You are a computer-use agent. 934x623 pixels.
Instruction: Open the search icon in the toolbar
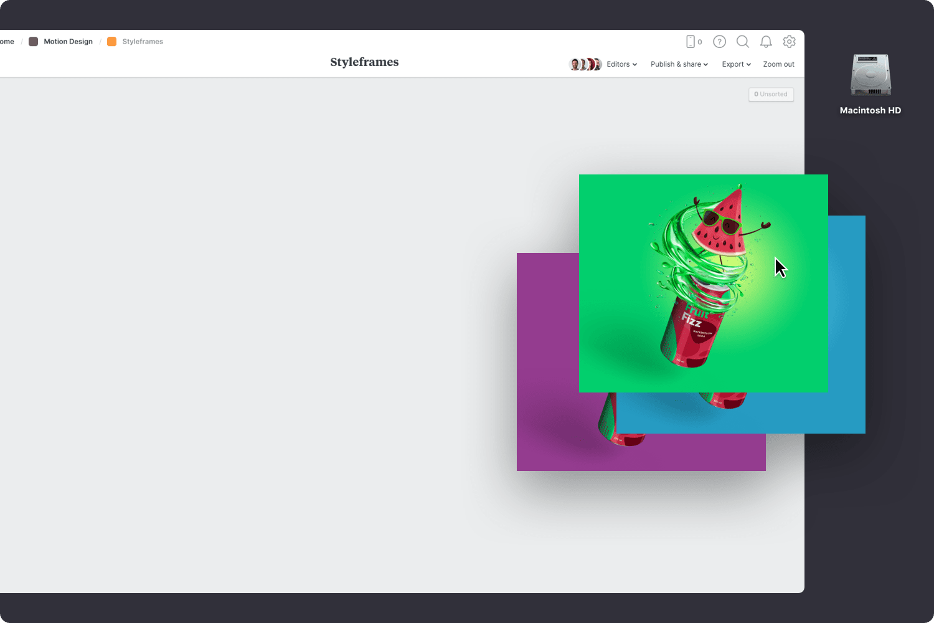tap(743, 41)
